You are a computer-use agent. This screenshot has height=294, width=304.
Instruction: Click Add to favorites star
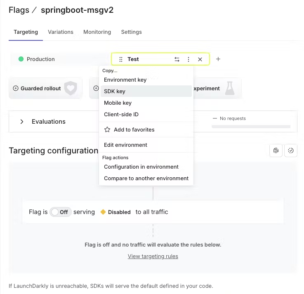click(107, 129)
